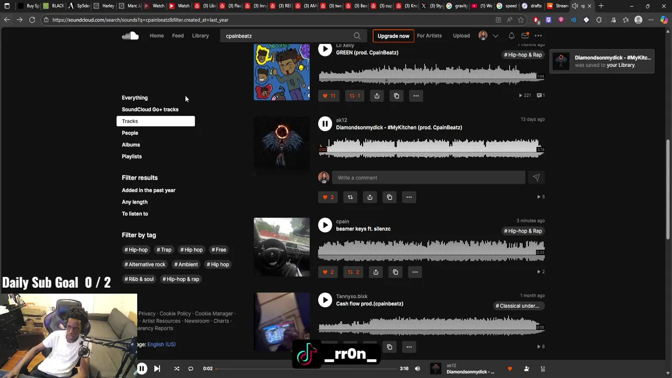Click beamer keys artwork thumbnail
This screenshot has width=672, height=378.
(x=281, y=247)
